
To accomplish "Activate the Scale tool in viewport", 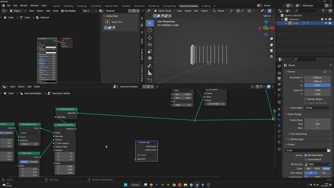I will [x=150, y=51].
